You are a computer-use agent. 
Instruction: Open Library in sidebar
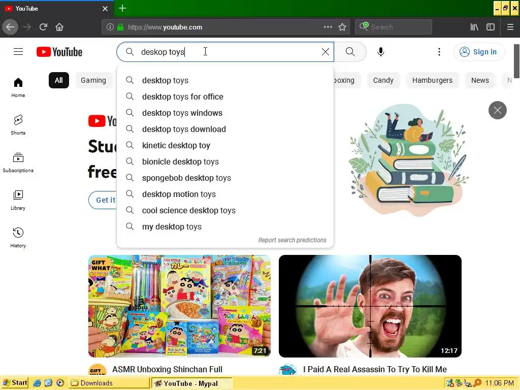point(18,200)
